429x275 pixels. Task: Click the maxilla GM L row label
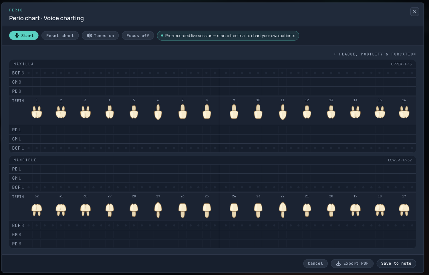(17, 139)
